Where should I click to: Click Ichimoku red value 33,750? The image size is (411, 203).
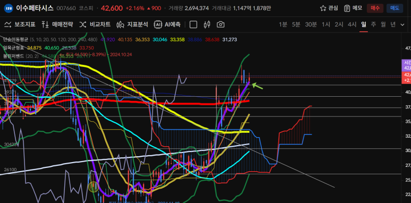point(87,48)
